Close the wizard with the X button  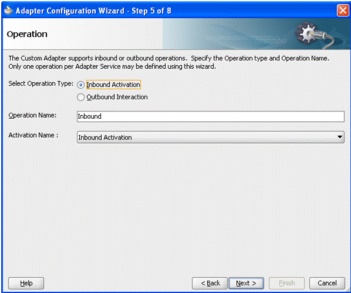(342, 10)
